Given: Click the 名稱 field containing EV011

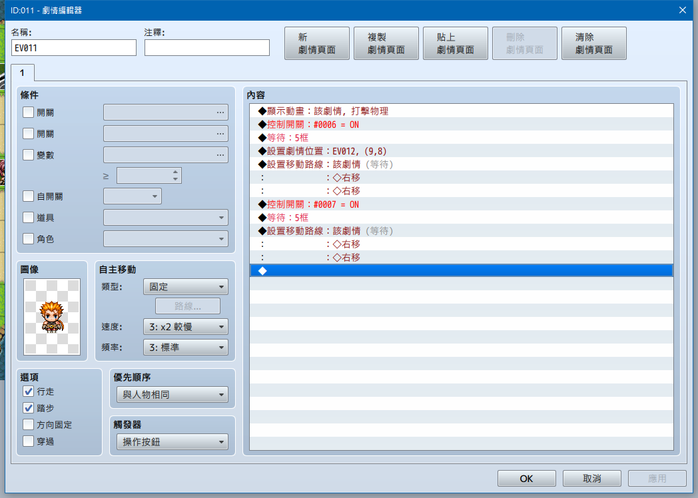Looking at the screenshot, I should [x=74, y=48].
